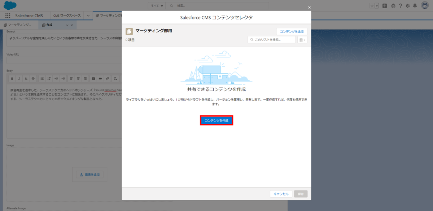Focus the このリストを検索 search field
The image size is (433, 211).
click(272, 40)
